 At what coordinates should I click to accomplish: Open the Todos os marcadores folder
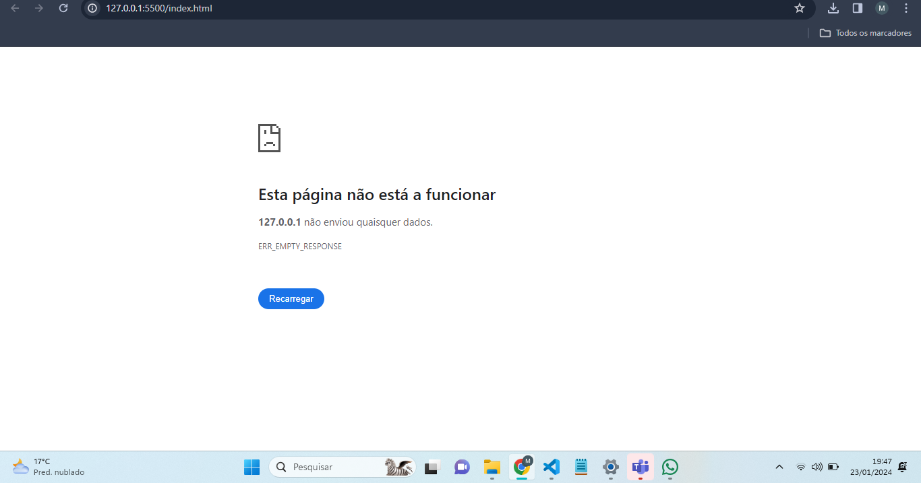(866, 33)
